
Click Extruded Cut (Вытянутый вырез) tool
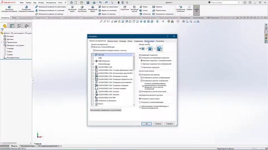pos(72,9)
